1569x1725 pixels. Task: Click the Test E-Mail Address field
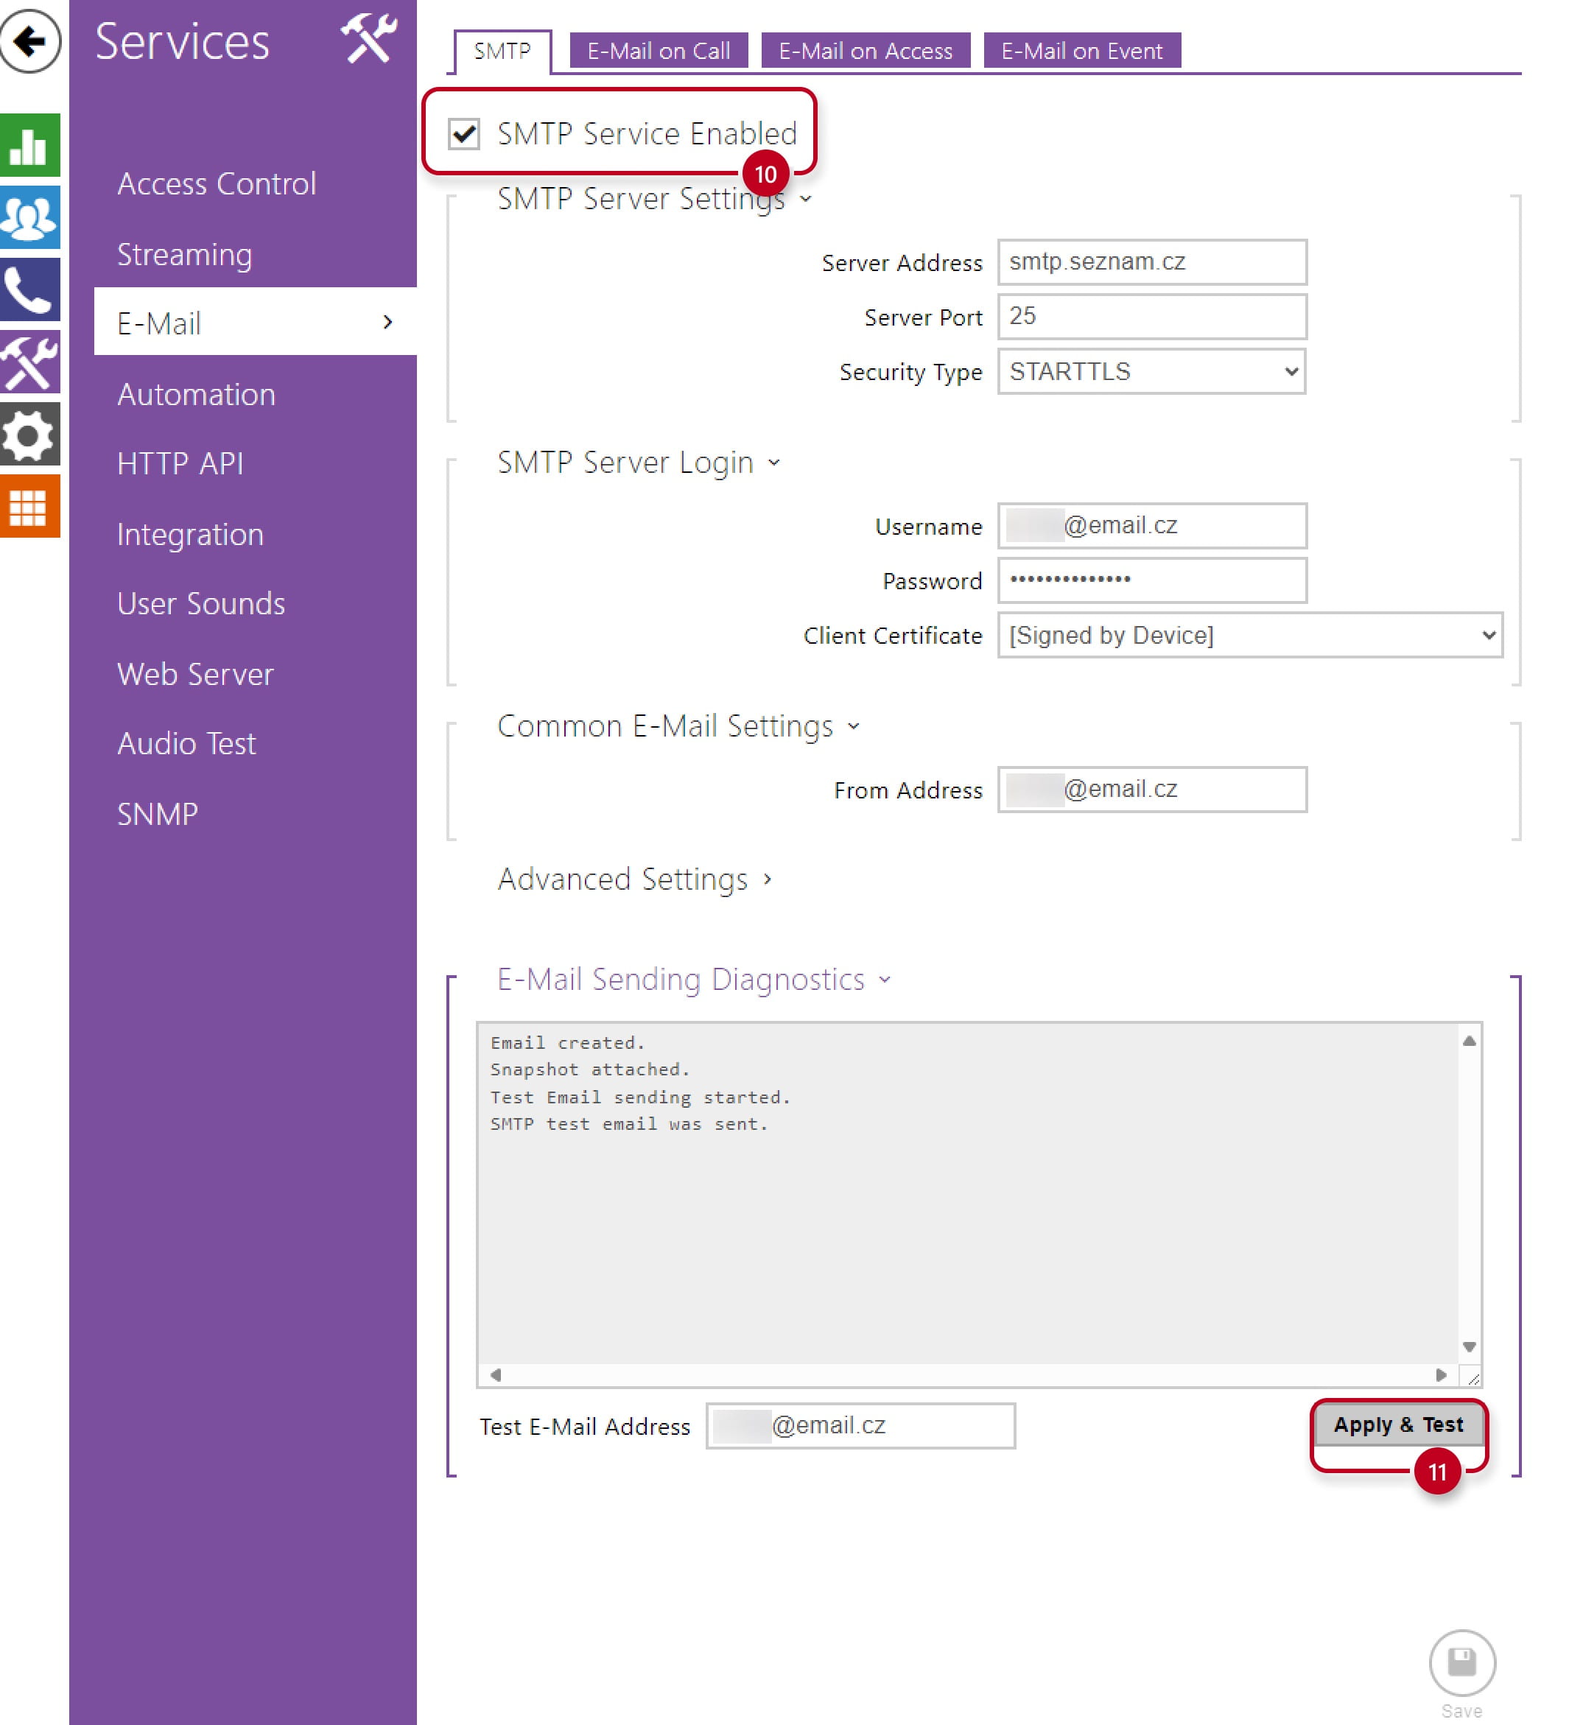click(x=860, y=1425)
